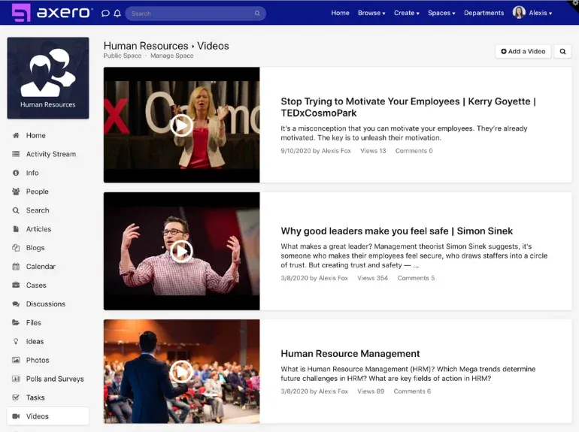This screenshot has height=432, width=579.
Task: Click the Simon Sinek video thumbnail
Action: click(181, 251)
